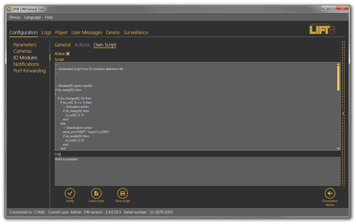Click the Save script floppy icon
Viewport: 356px width, 224px height.
click(122, 194)
